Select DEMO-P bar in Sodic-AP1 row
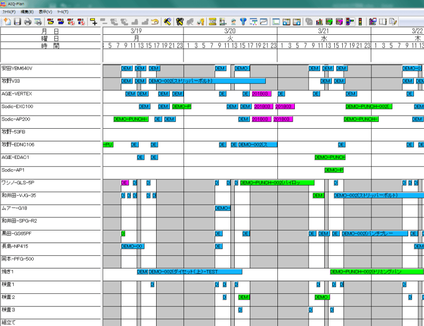 (334, 170)
